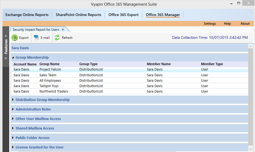The height and width of the screenshot is (152, 255).
Task: Click the Sara Davis header link
Action: pos(20,48)
